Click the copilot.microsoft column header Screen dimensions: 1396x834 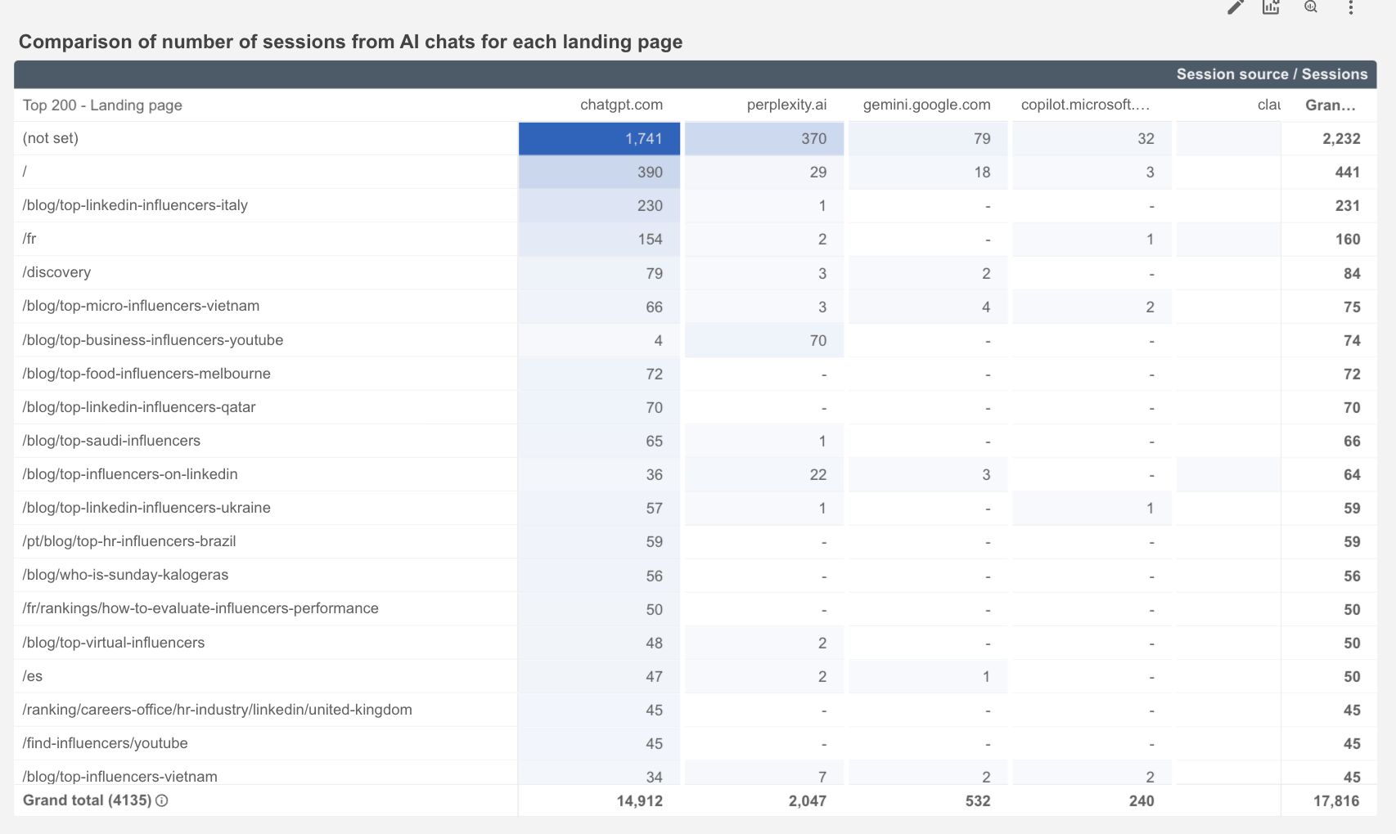[1084, 105]
